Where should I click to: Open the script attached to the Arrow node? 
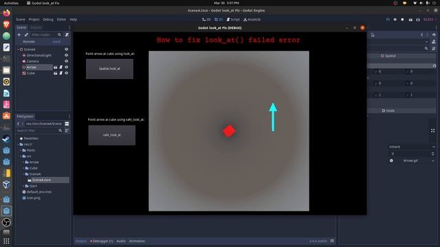61,67
